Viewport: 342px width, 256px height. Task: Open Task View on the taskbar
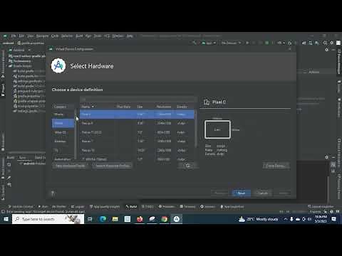point(90,219)
